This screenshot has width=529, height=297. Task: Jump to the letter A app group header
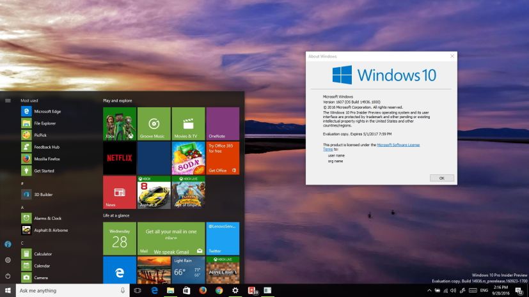pyautogui.click(x=22, y=208)
